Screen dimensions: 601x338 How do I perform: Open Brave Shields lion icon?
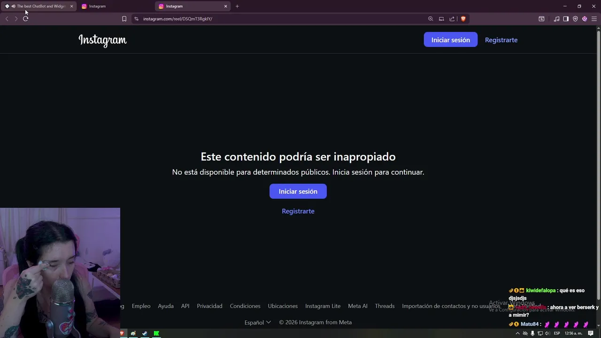(x=463, y=19)
